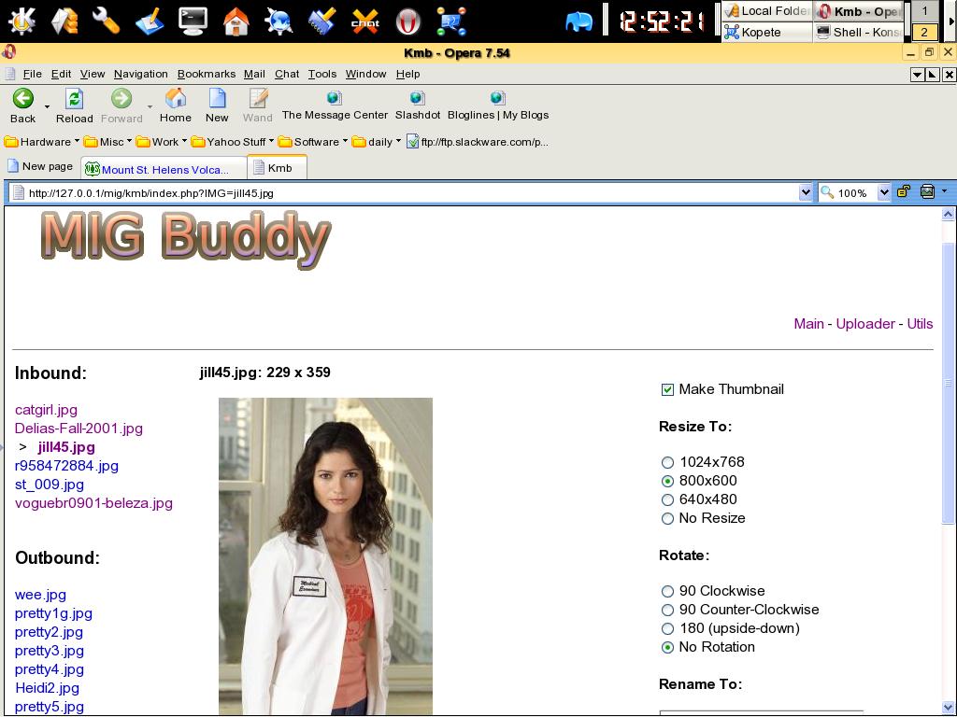Click the Back arrow toolbar icon
Viewport: 957px width, 717px height.
(x=22, y=99)
